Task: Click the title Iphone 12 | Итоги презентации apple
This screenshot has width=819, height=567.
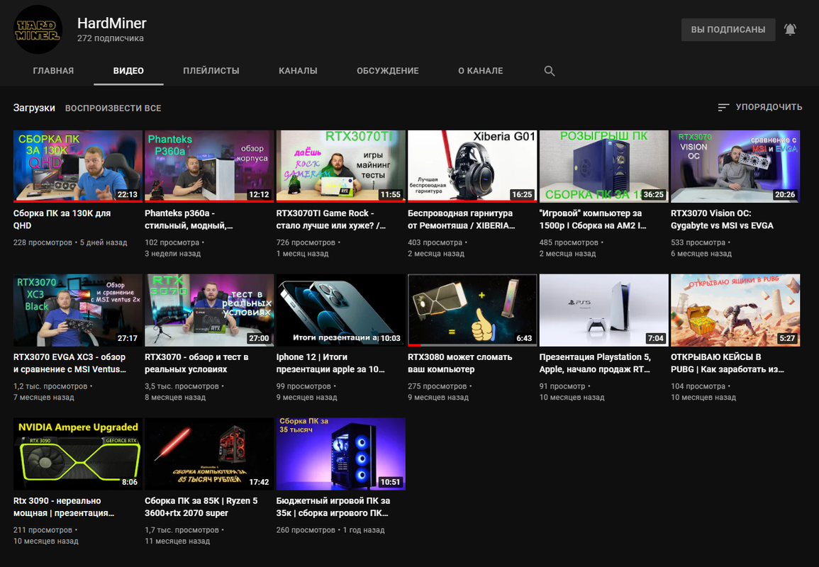Action: (x=330, y=364)
